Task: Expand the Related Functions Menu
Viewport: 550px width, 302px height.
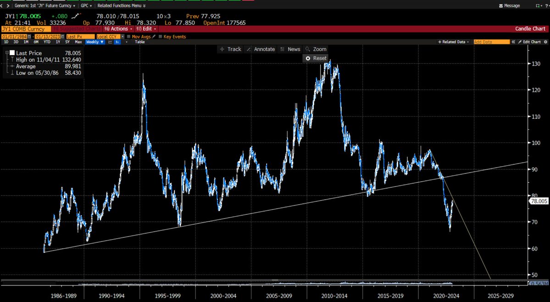Action: point(122,6)
